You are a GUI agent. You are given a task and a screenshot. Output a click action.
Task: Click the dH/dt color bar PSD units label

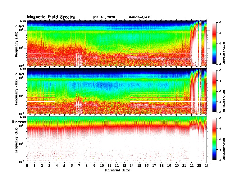[224, 53]
